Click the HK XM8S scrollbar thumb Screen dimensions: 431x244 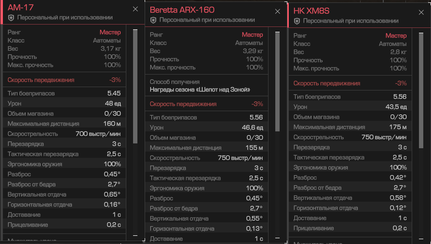421,90
